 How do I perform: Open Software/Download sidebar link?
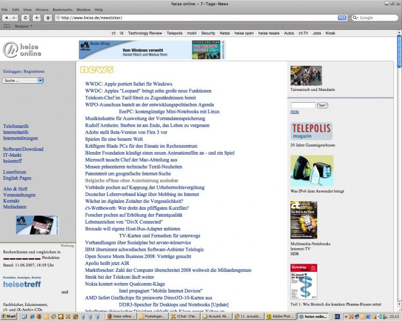click(24, 149)
